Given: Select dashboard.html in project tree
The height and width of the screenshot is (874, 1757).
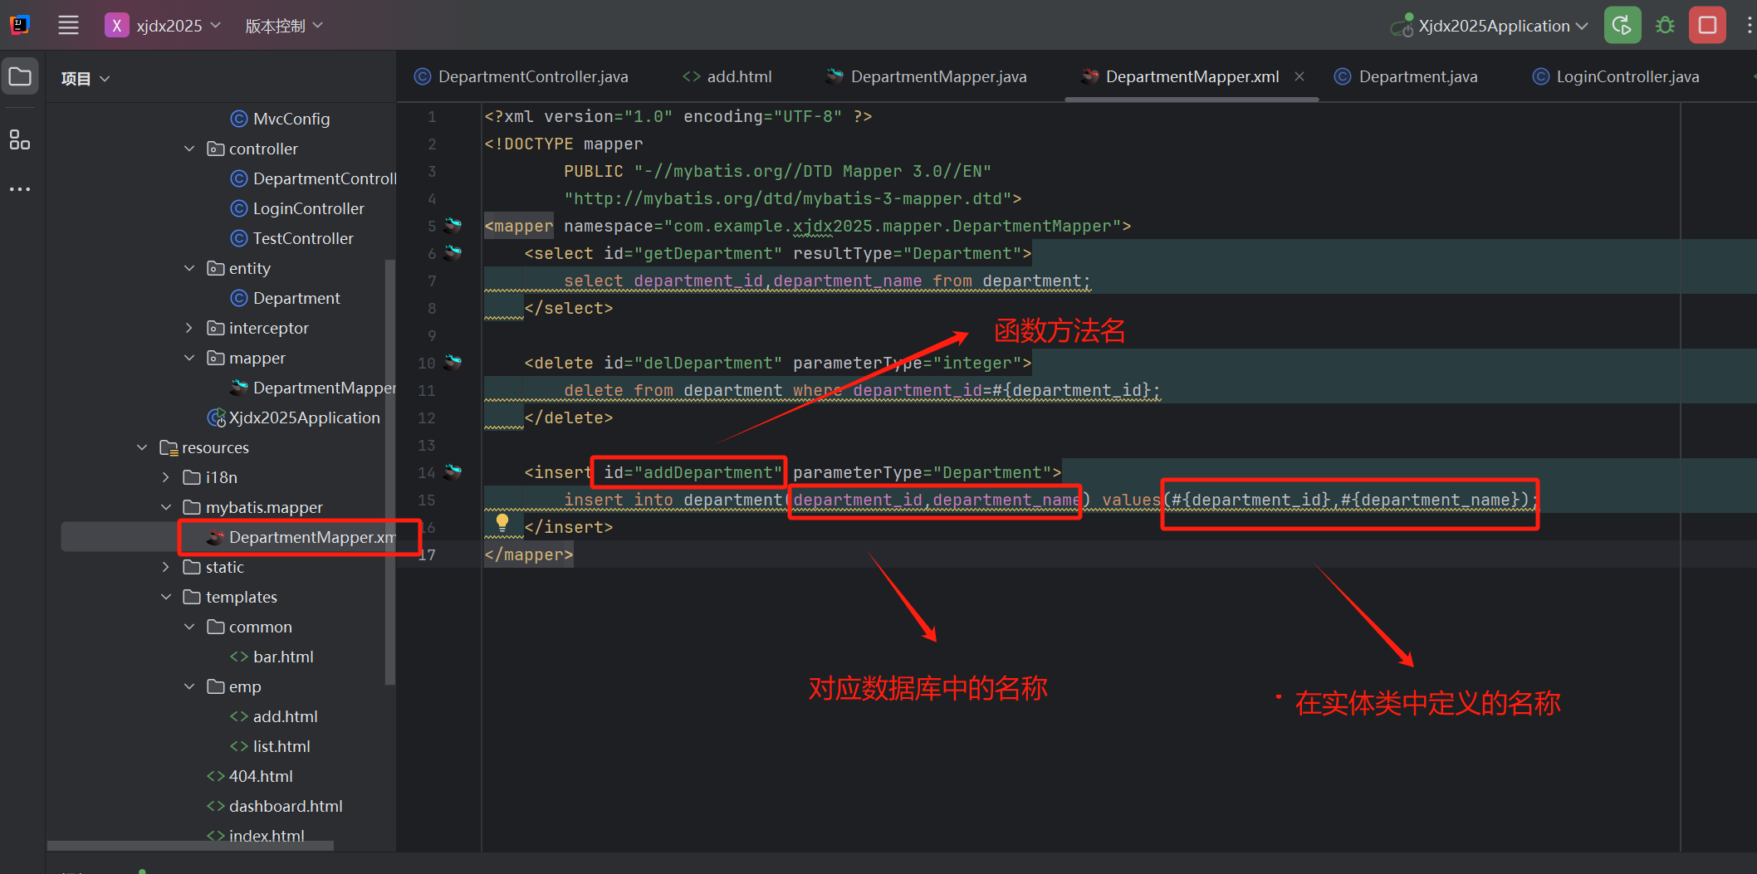Looking at the screenshot, I should point(275,806).
